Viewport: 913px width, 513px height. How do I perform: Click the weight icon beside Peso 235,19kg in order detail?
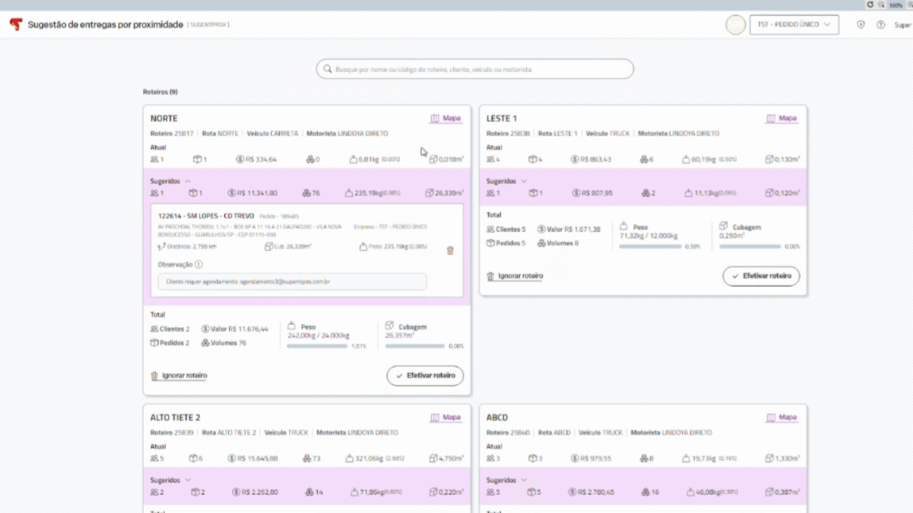coord(363,247)
